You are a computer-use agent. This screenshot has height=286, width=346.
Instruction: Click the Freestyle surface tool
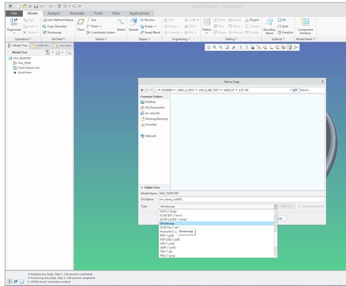[285, 32]
